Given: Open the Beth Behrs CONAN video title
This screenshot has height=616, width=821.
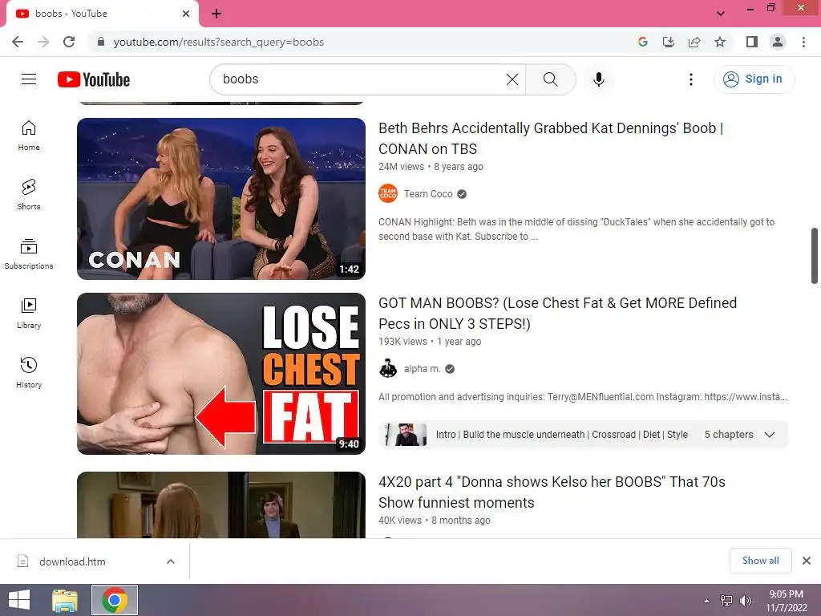Looking at the screenshot, I should click(x=551, y=139).
